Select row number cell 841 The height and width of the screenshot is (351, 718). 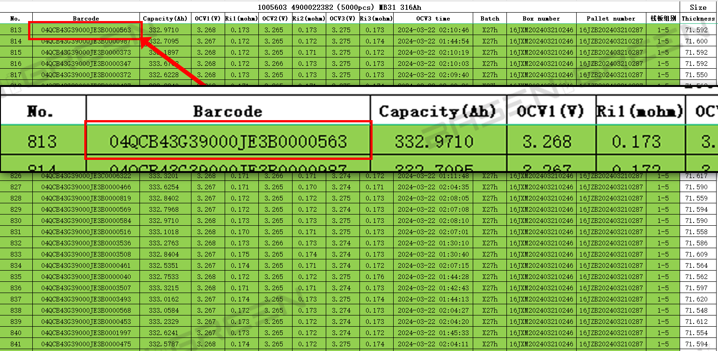pyautogui.click(x=16, y=344)
